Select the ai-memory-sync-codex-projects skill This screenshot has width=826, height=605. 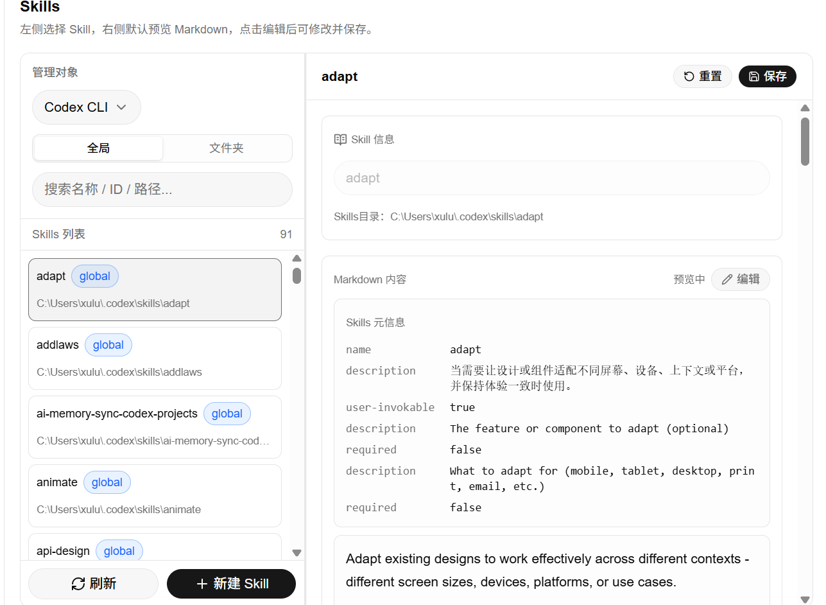[155, 427]
